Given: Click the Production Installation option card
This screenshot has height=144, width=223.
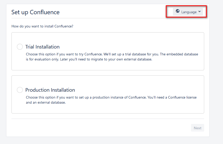Looking at the screenshot, I should (108, 94).
